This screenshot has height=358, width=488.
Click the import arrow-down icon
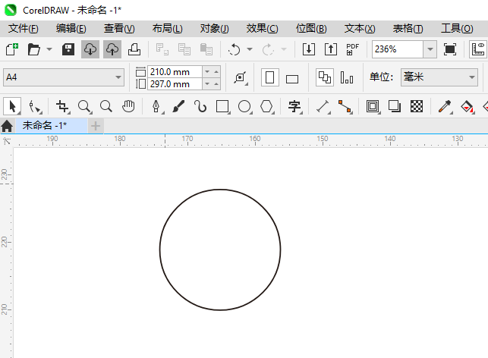click(x=308, y=49)
